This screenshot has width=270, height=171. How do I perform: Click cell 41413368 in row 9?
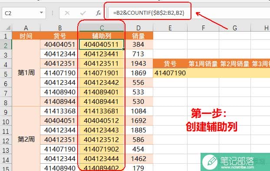click(60, 111)
